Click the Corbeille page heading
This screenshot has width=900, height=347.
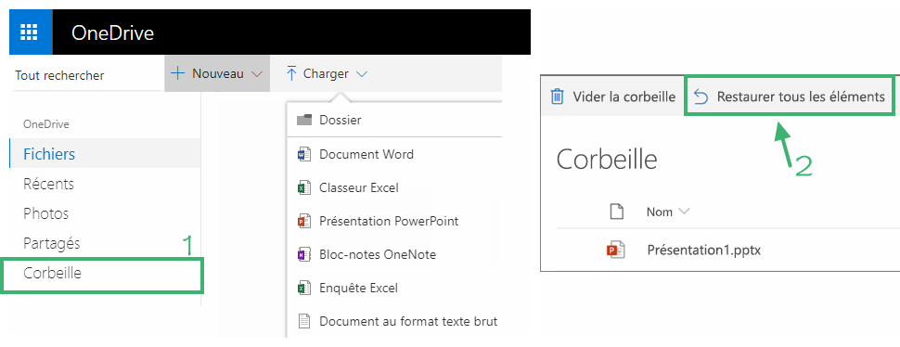coord(607,159)
